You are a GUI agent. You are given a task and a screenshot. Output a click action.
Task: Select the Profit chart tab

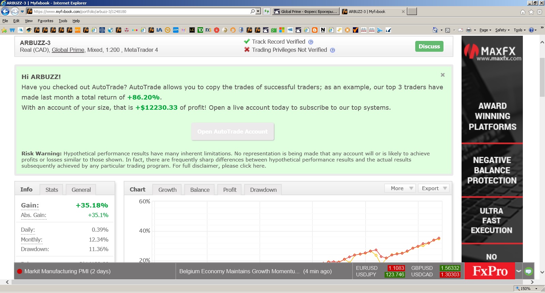pos(230,190)
